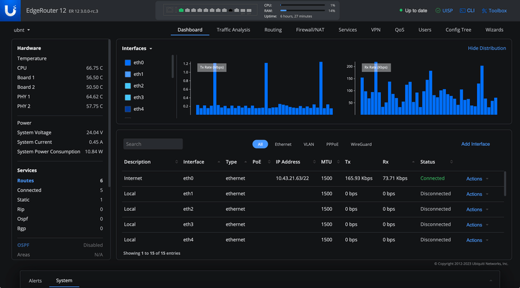Toggle eth3 in the interfaces legend
The image size is (520, 288).
pos(135,97)
